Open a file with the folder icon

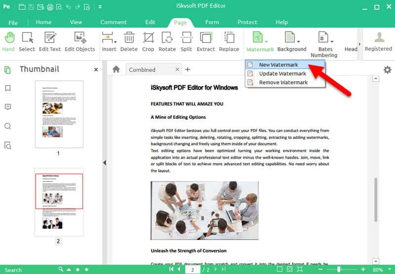[x=22, y=7]
